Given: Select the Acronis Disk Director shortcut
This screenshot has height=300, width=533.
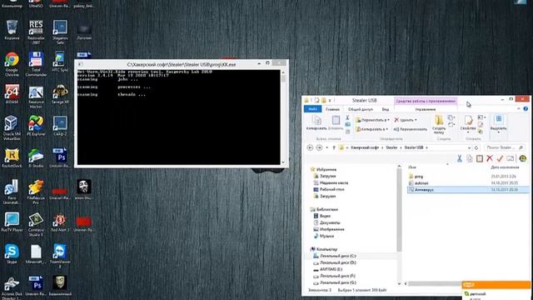Looking at the screenshot, I should tap(12, 287).
